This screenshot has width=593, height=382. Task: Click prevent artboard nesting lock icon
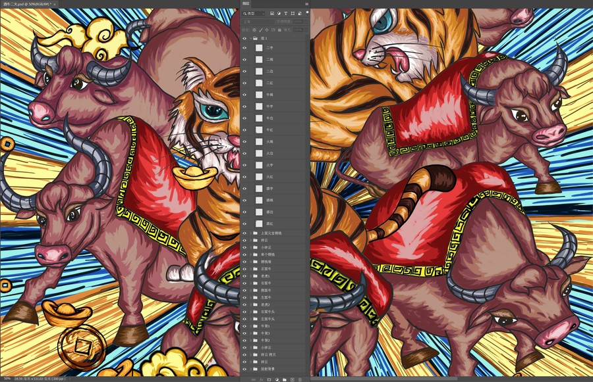pos(273,30)
